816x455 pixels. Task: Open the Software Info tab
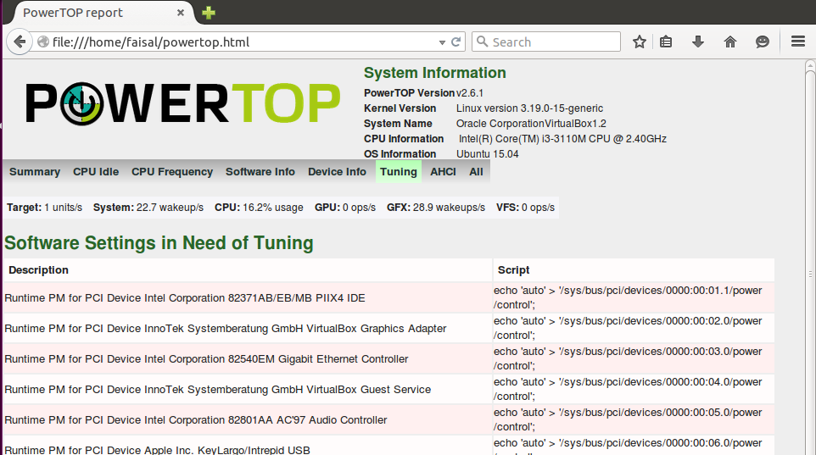click(x=260, y=172)
